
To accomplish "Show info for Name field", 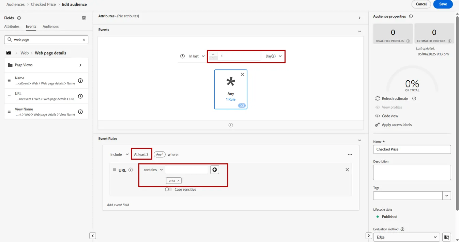I will tap(80, 81).
